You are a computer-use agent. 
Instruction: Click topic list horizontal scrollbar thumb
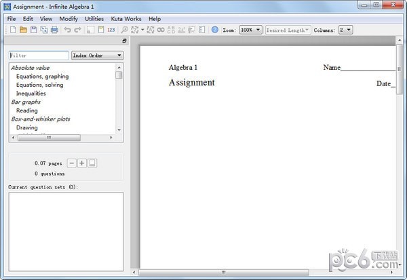[49, 138]
